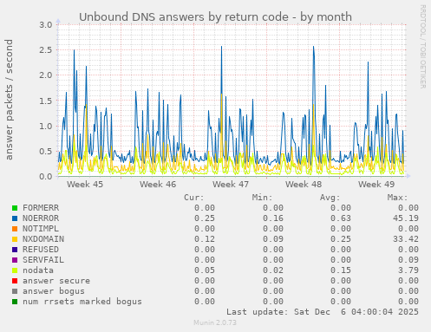Click the 1.5 y-axis value
This screenshot has width=431, height=332.
click(x=46, y=101)
